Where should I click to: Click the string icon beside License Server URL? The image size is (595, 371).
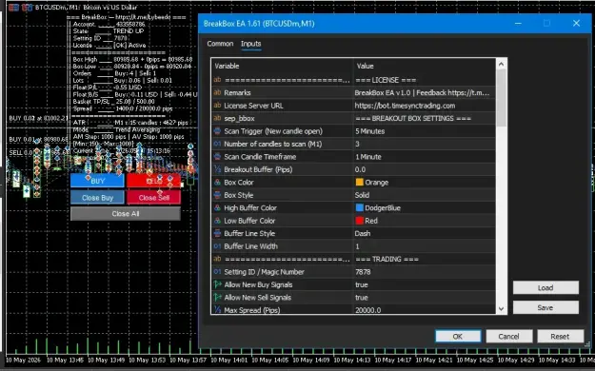(x=217, y=106)
